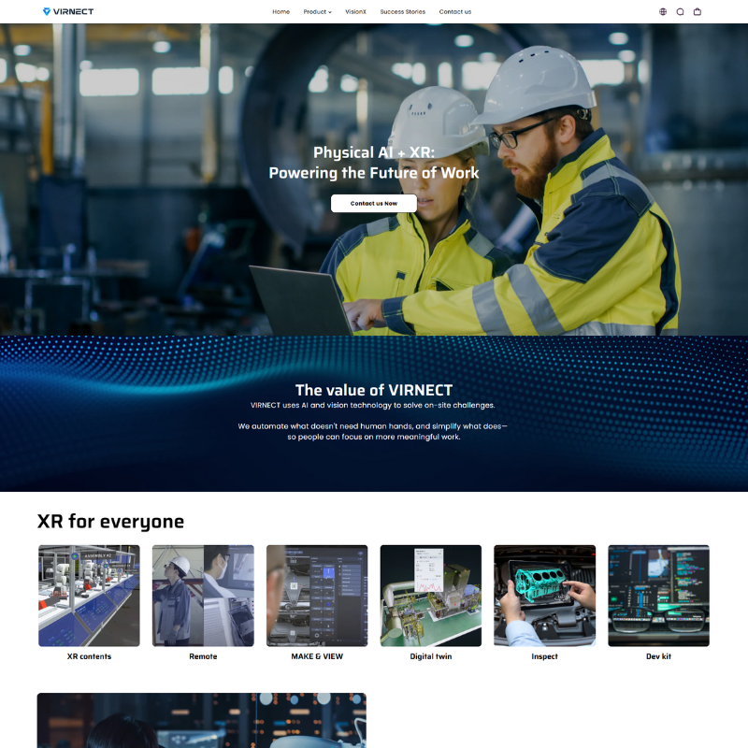The width and height of the screenshot is (748, 748).
Task: Click the Digital twin thumbnail
Action: 431,596
